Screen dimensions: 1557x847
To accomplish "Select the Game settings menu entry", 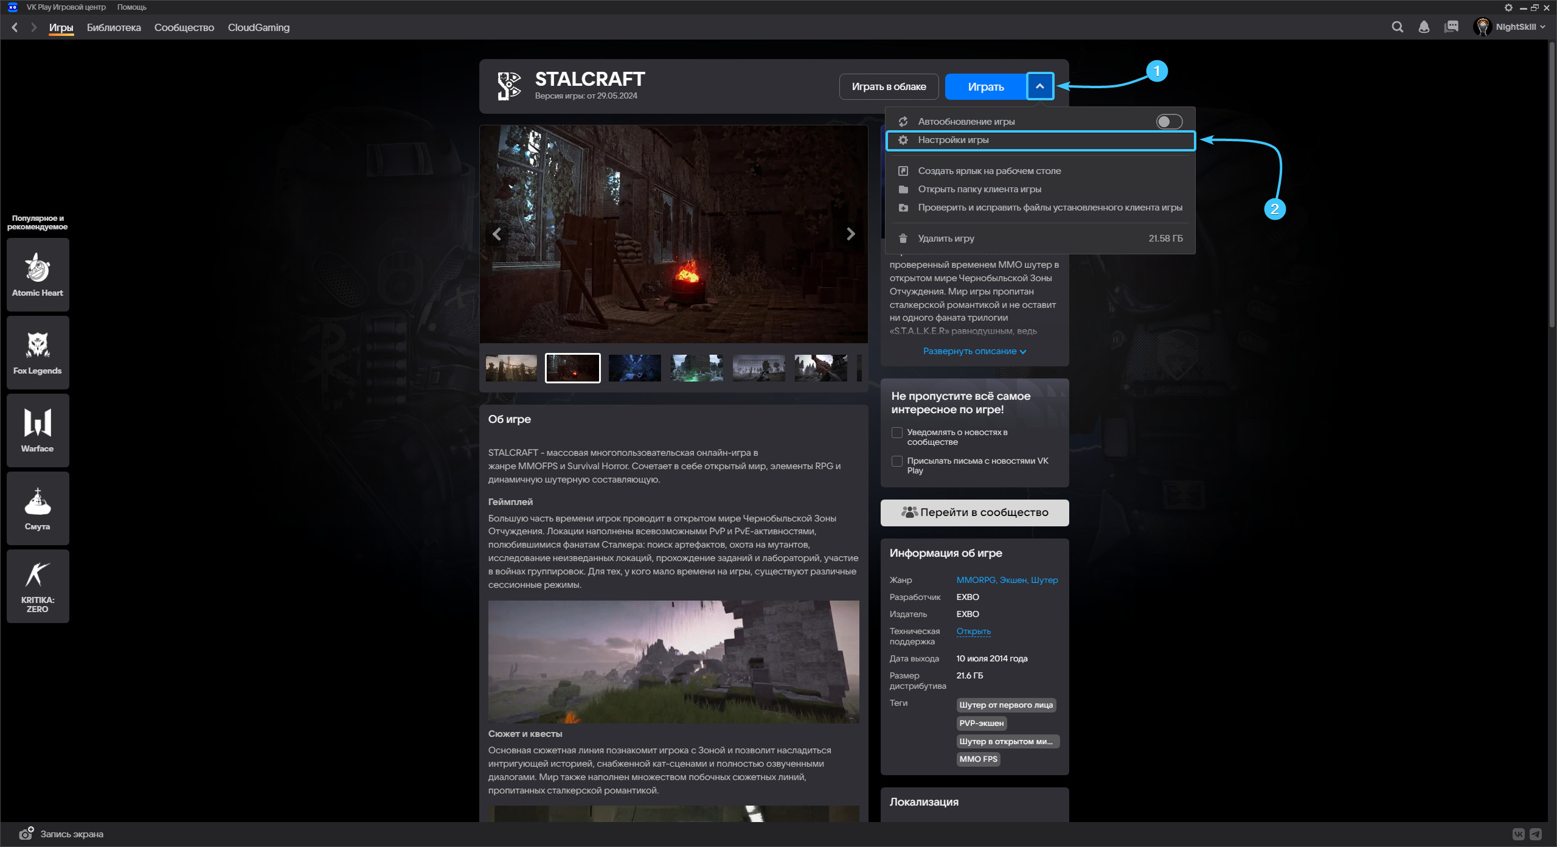I will point(953,140).
